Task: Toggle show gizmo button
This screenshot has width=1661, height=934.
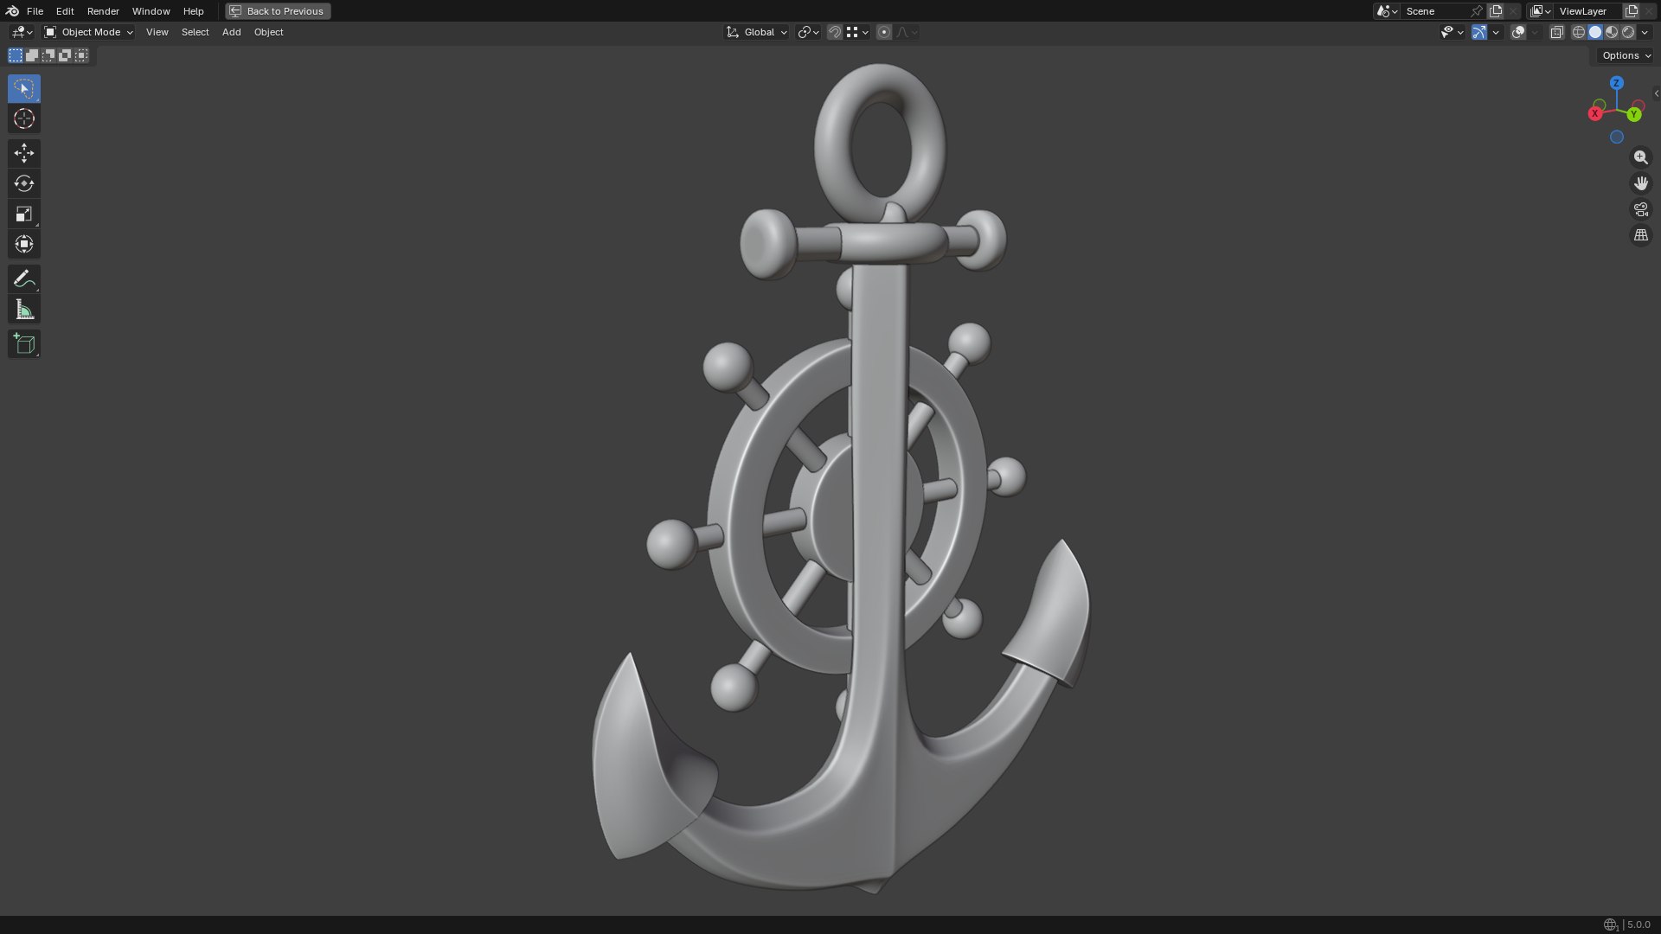Action: [x=1479, y=32]
